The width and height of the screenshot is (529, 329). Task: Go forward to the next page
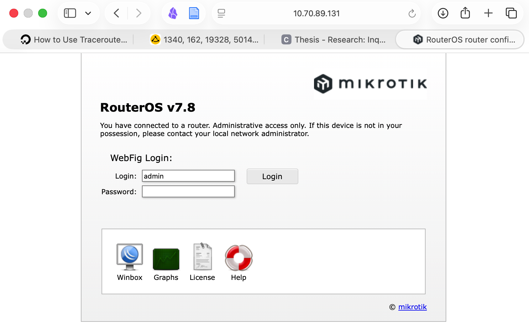pos(139,13)
